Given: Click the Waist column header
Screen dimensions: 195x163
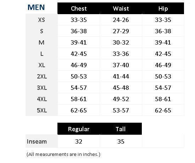Looking at the screenshot, I should 121,8.
